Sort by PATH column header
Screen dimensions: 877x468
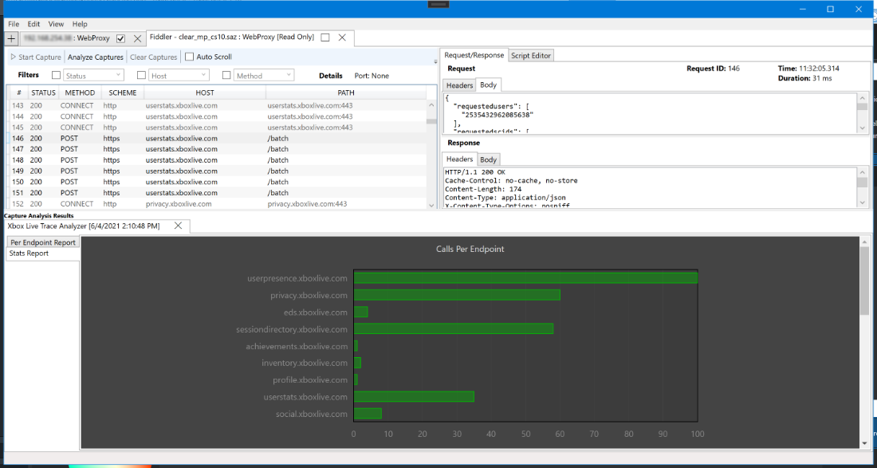coord(346,92)
